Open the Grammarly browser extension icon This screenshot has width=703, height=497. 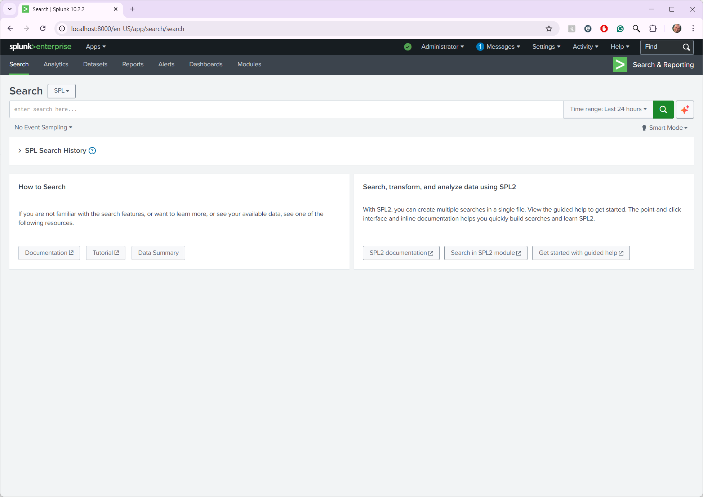pos(620,28)
